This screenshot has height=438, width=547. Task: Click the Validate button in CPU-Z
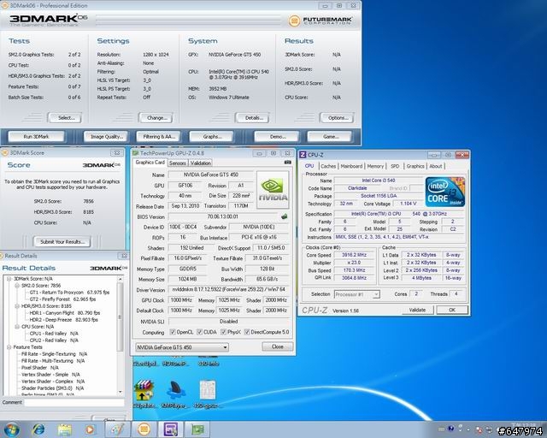417,310
